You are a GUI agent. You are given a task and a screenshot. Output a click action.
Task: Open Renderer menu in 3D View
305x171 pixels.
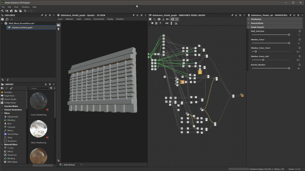[x=120, y=19]
